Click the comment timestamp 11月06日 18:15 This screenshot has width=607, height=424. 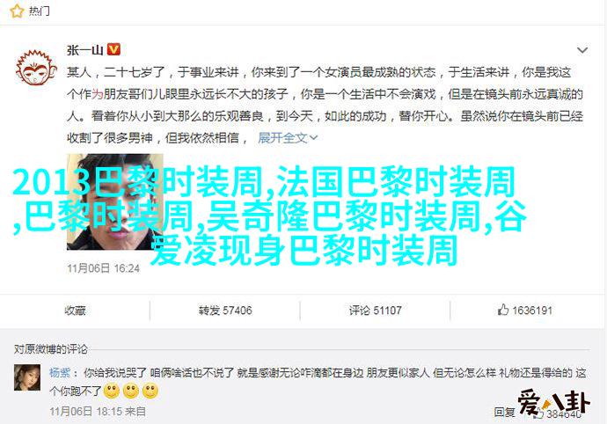tap(86, 412)
